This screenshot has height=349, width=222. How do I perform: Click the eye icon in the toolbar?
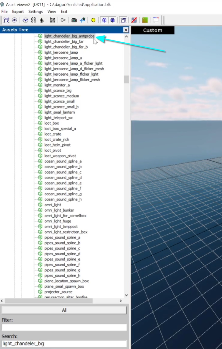(x=15, y=20)
